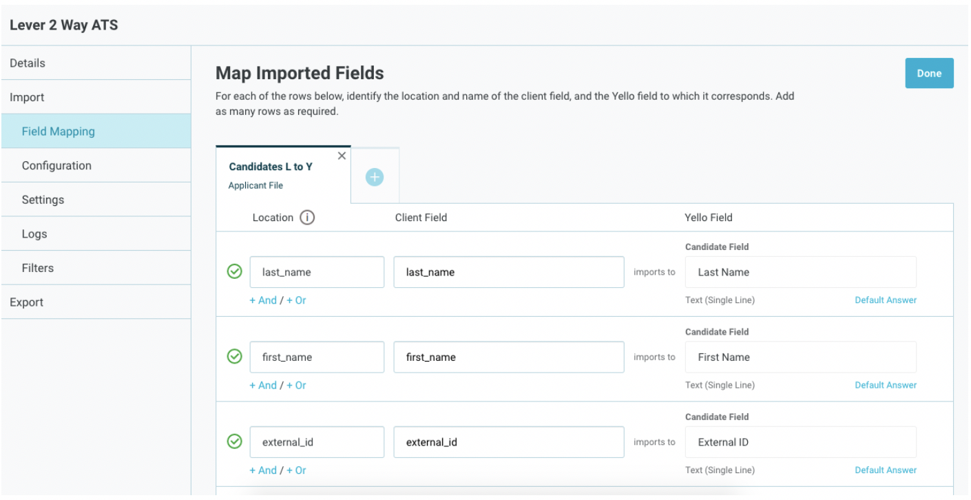This screenshot has width=971, height=500.
Task: Switch to the Configuration section
Action: pos(57,165)
